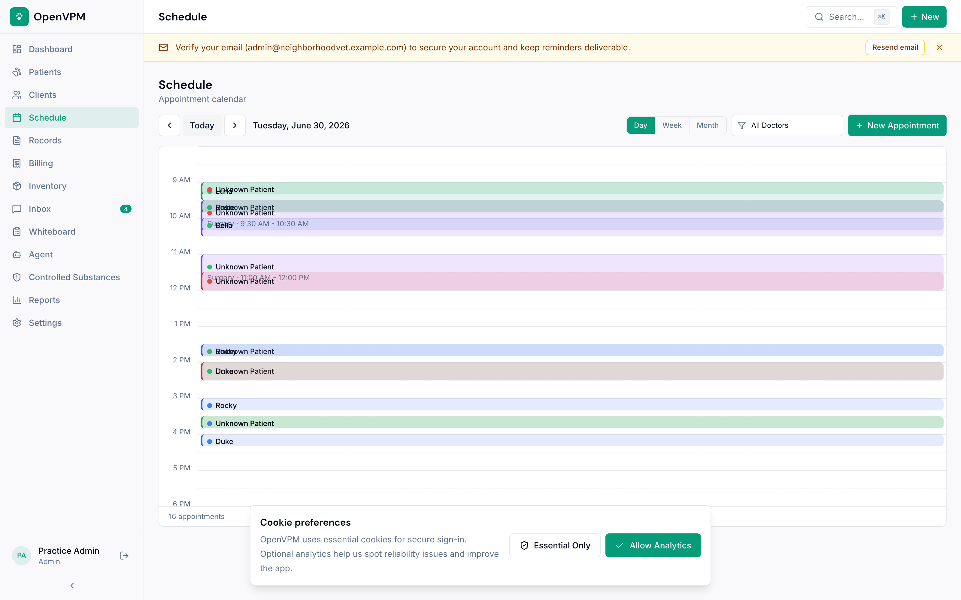Open the pink Unknown Patient appointment before 12 PM
This screenshot has height=600, width=961.
point(572,281)
